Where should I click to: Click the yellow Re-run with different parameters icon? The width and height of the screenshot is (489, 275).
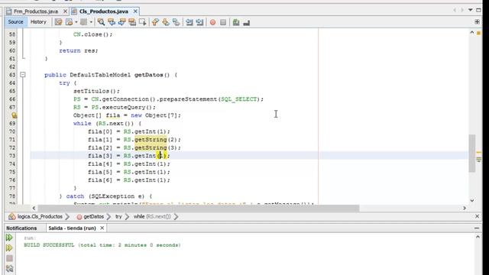coord(9,247)
